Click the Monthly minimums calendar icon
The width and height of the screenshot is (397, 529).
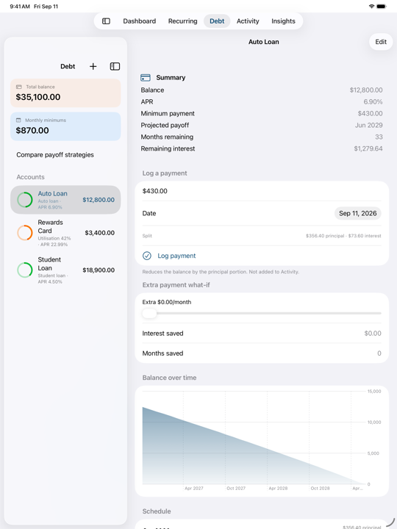pyautogui.click(x=18, y=120)
